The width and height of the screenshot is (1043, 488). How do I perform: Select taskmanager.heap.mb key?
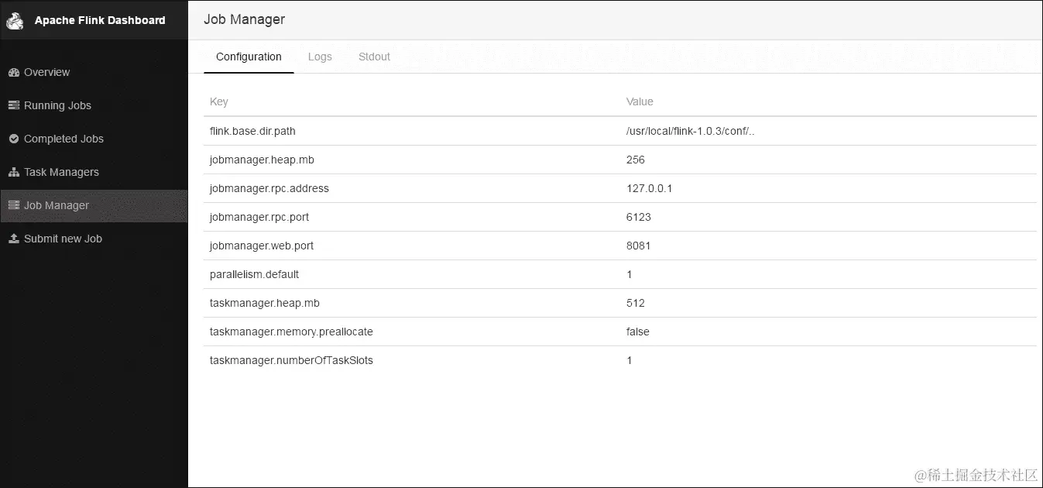[265, 303]
